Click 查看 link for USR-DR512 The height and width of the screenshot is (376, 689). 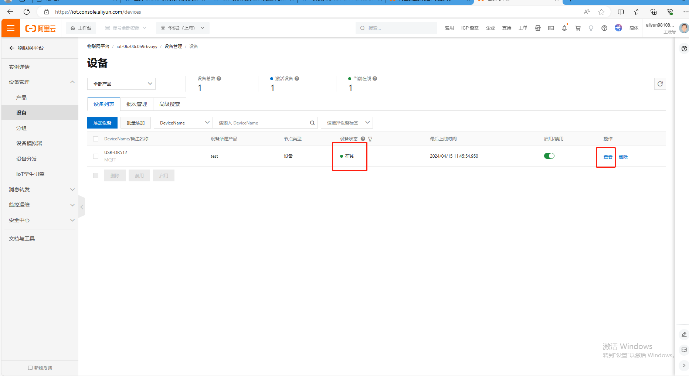coord(608,157)
